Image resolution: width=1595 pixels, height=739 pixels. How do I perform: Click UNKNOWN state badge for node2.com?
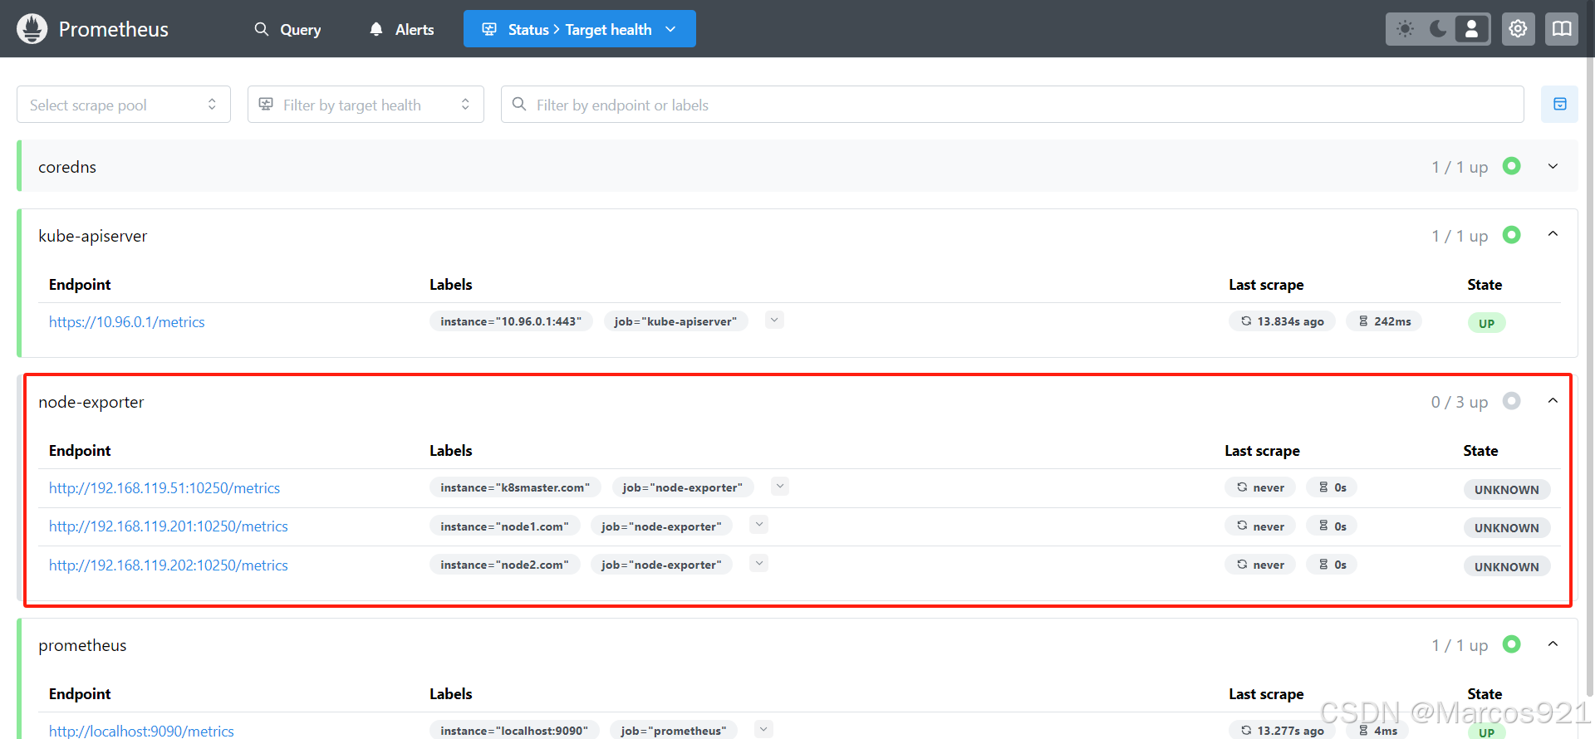pyautogui.click(x=1506, y=567)
